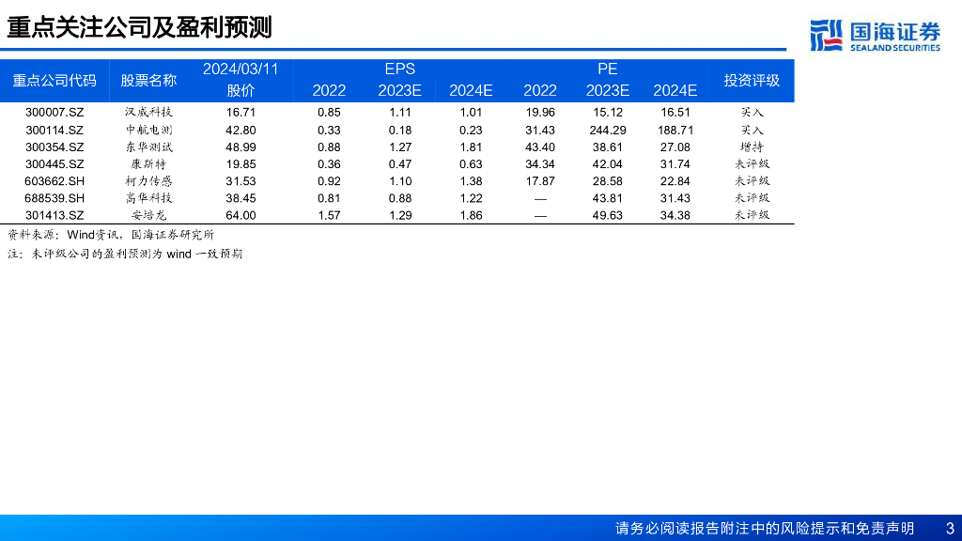Select stock code 300354.SZ
The height and width of the screenshot is (541, 962).
click(x=54, y=147)
